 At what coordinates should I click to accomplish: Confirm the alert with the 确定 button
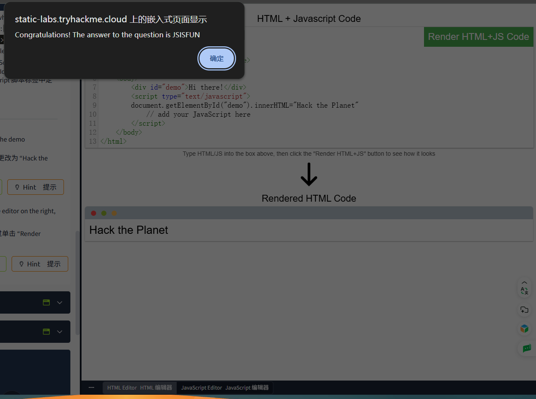pyautogui.click(x=217, y=58)
